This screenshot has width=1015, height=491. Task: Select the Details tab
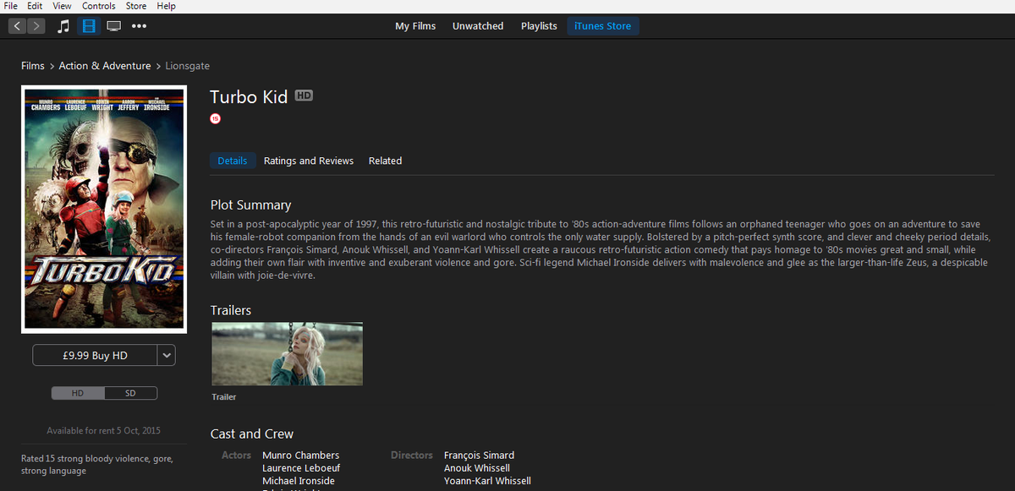tap(233, 161)
